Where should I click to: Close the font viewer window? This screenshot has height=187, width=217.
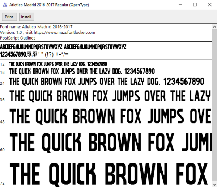click(x=210, y=5)
